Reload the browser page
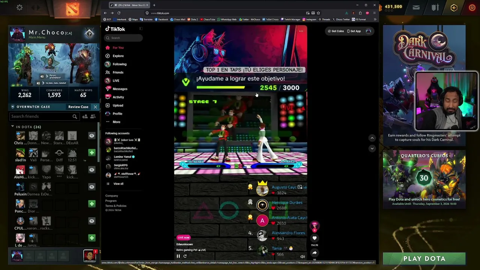 pyautogui.click(x=119, y=13)
